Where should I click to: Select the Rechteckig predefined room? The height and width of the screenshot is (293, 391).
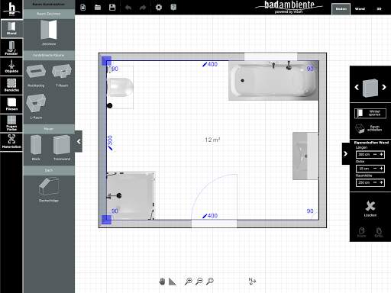[x=36, y=75]
